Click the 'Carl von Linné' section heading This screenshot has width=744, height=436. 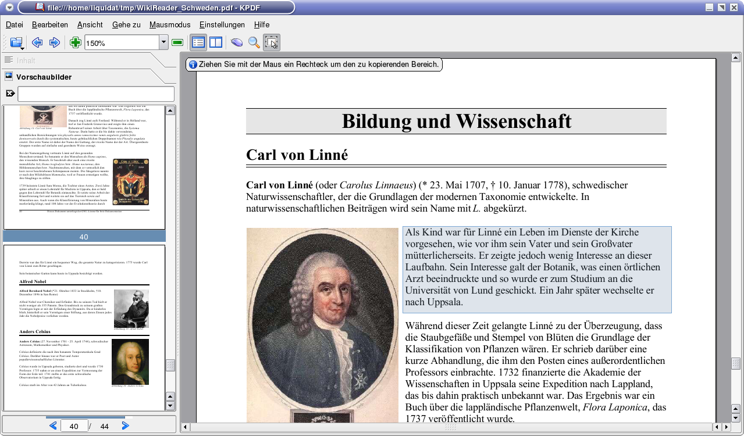tap(297, 155)
